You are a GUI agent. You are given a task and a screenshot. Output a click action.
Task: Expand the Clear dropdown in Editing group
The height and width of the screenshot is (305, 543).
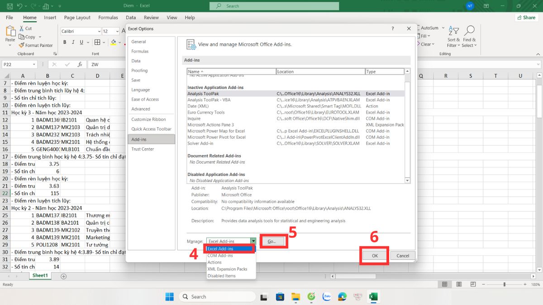[x=433, y=44]
